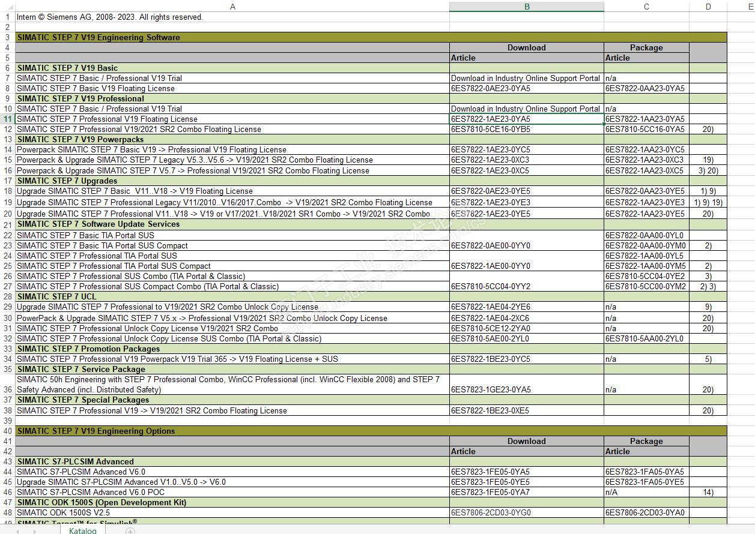This screenshot has height=534, width=755.
Task: Select package article 6ES7822-0AA23-0YA5
Action: [645, 88]
